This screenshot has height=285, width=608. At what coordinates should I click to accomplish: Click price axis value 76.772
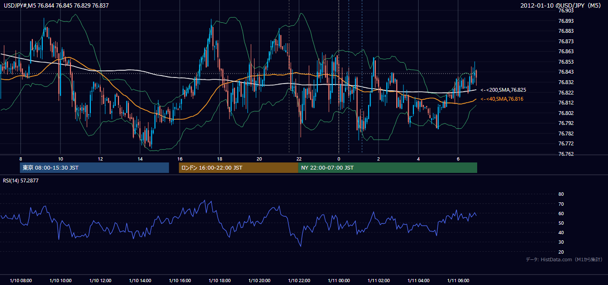pos(566,143)
